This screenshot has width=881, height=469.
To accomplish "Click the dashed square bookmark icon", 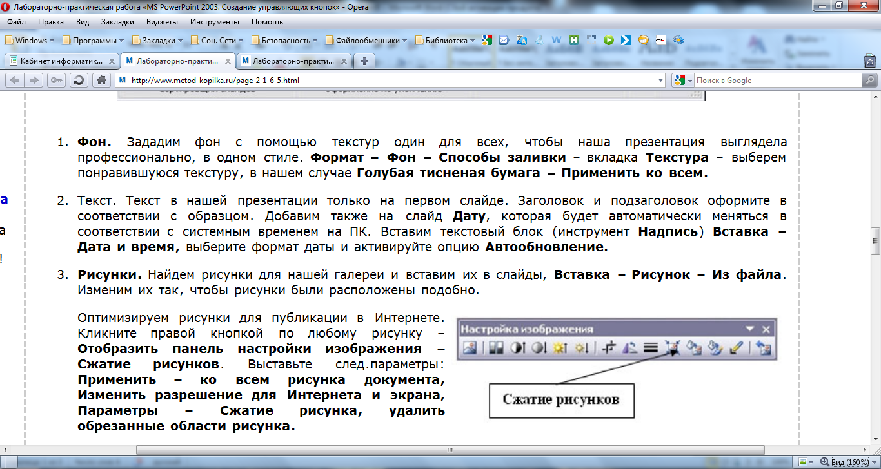I will (591, 40).
